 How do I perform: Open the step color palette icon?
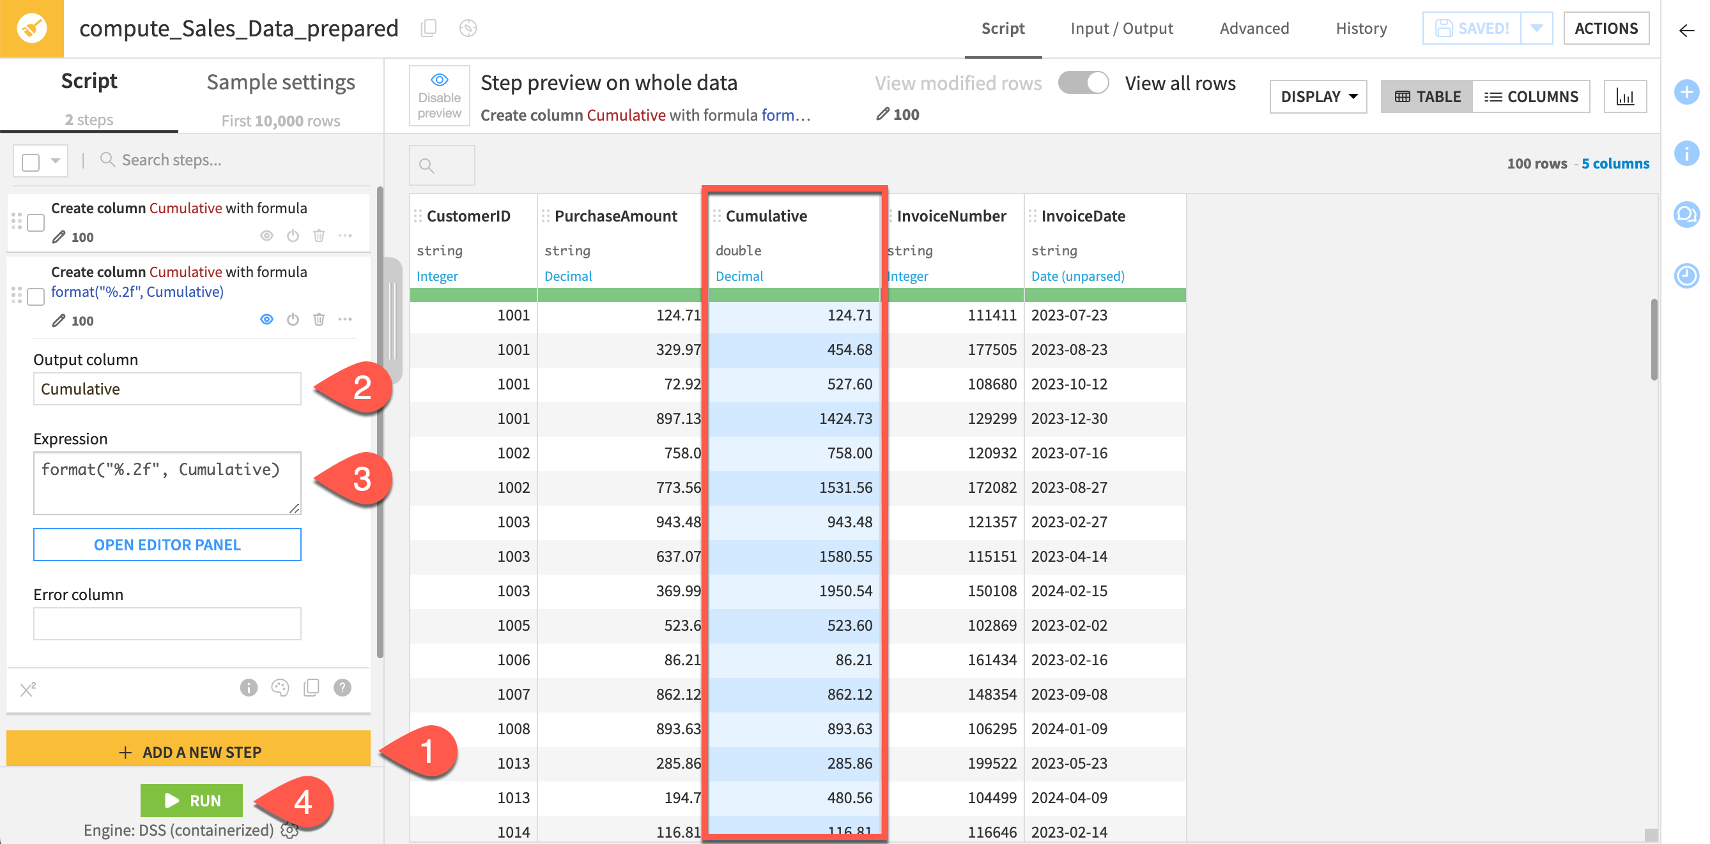click(280, 688)
